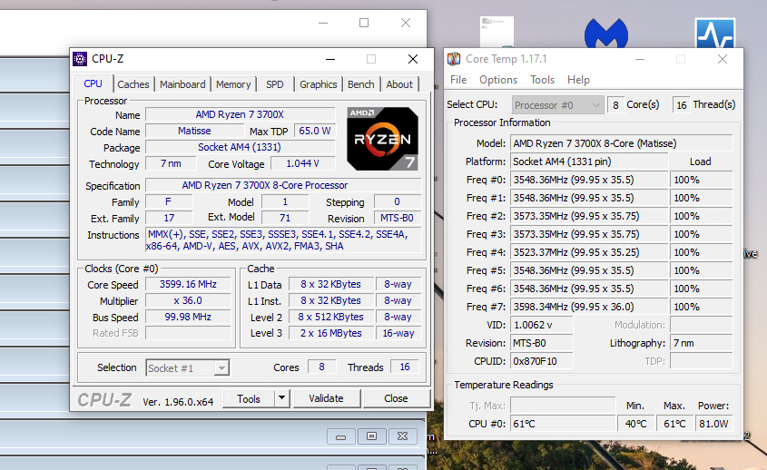Image resolution: width=767 pixels, height=470 pixels.
Task: Close the Core Temp window with the X
Action: [x=722, y=59]
